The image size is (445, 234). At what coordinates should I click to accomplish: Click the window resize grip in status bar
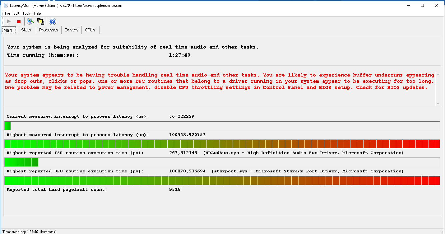point(443,232)
